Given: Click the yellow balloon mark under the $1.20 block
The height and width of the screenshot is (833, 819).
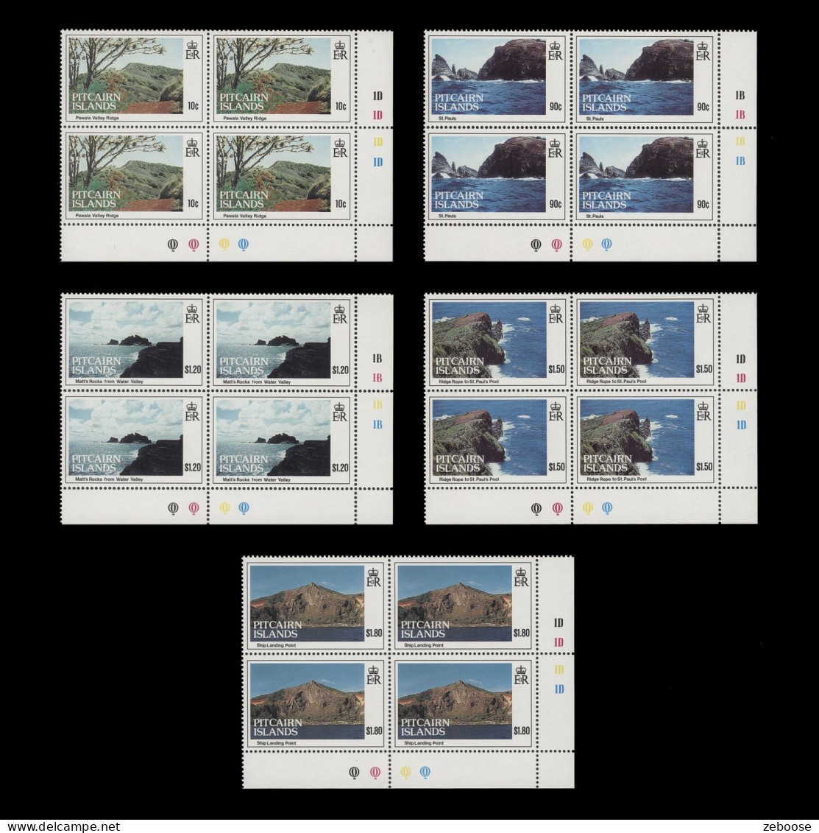Looking at the screenshot, I should (225, 507).
